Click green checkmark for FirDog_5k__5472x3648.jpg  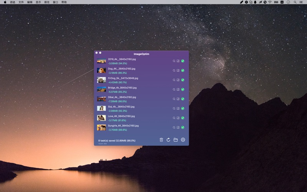pos(183,80)
